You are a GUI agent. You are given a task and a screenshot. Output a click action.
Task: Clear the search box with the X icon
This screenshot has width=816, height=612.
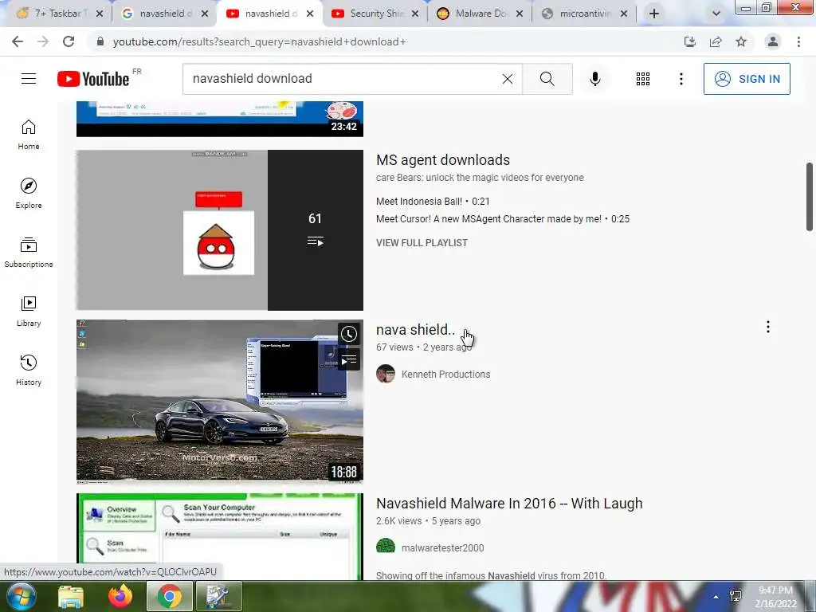(x=508, y=79)
